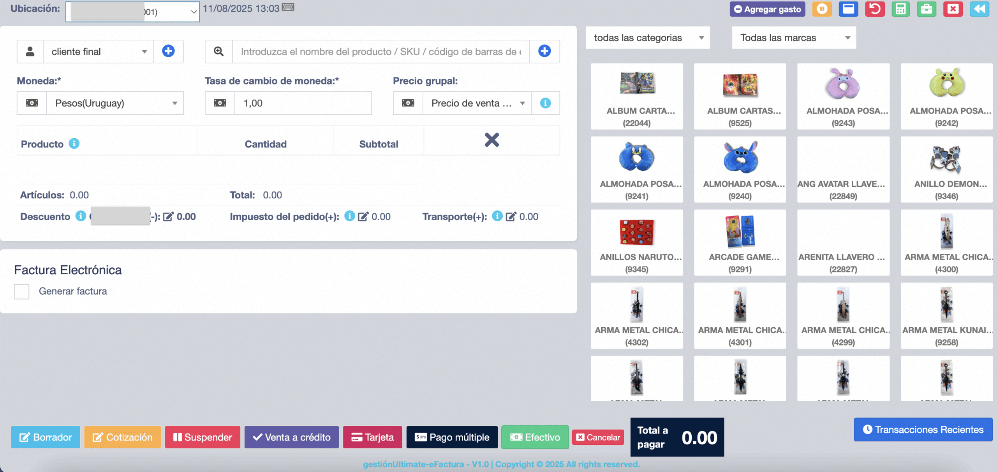Click the Efectivo payment button
Screen dimensions: 997x472
(x=535, y=437)
